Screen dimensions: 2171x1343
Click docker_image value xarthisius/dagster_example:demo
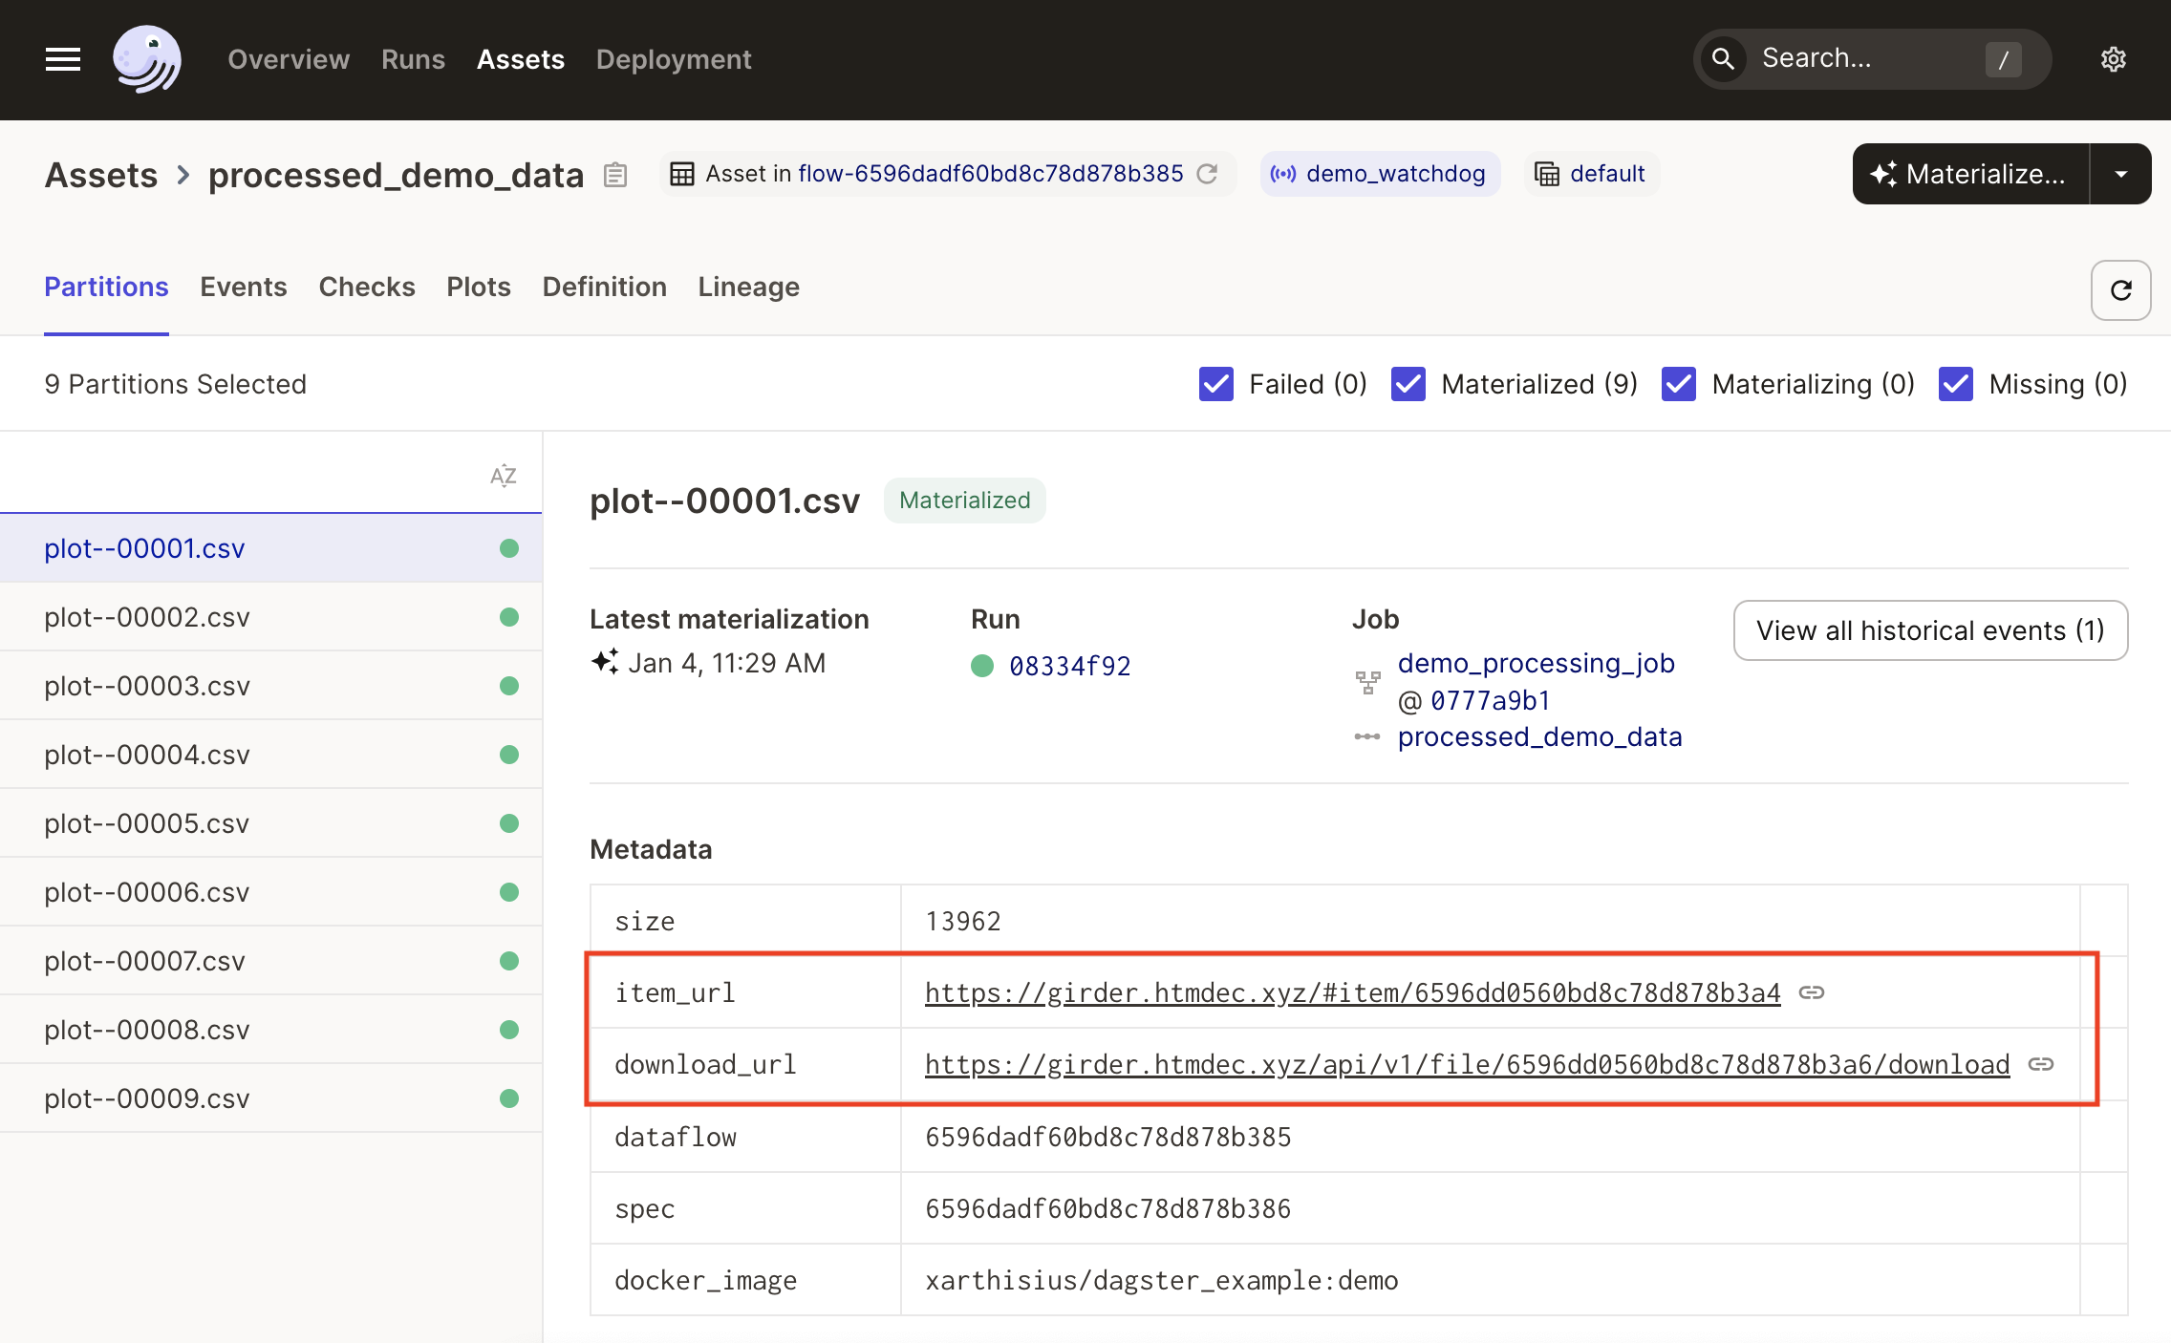(1162, 1280)
